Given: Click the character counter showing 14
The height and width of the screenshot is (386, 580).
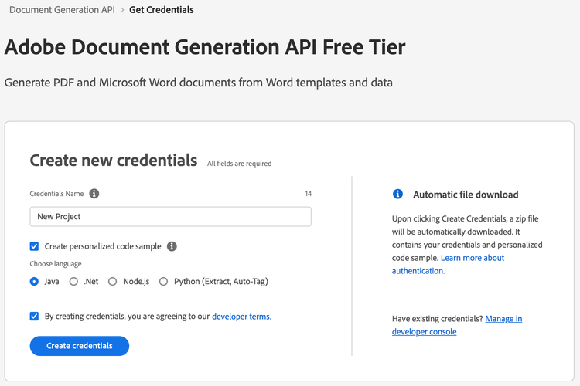Looking at the screenshot, I should click(308, 194).
